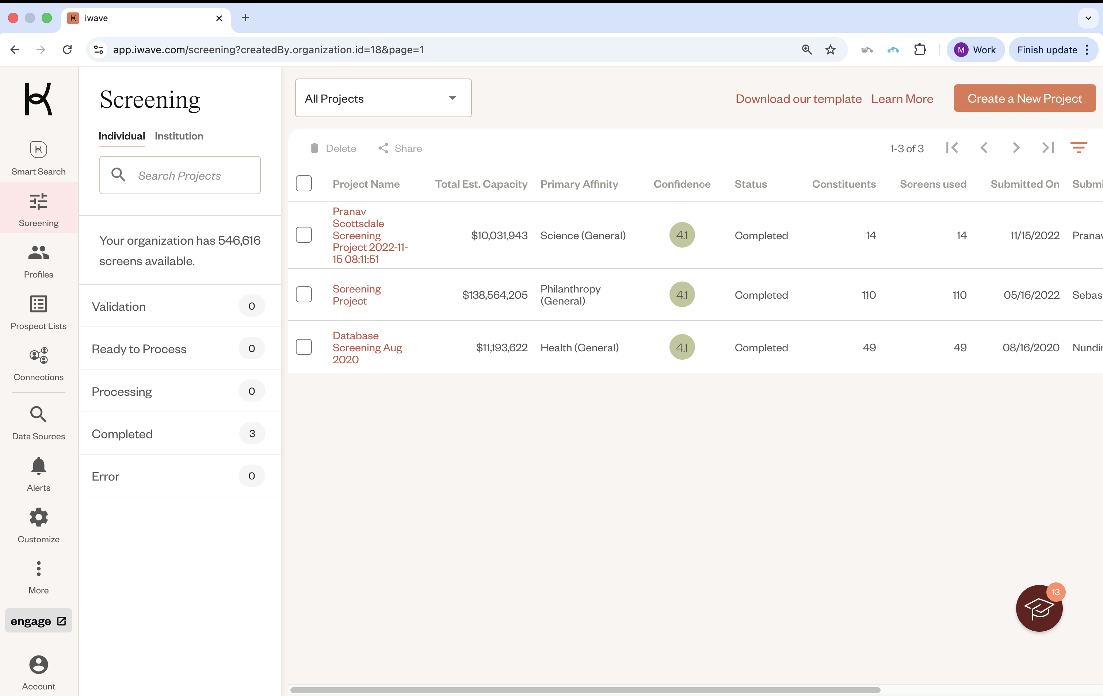Screen dimensions: 1103x696
Task: Switch to the Institution tab
Action: click(179, 136)
